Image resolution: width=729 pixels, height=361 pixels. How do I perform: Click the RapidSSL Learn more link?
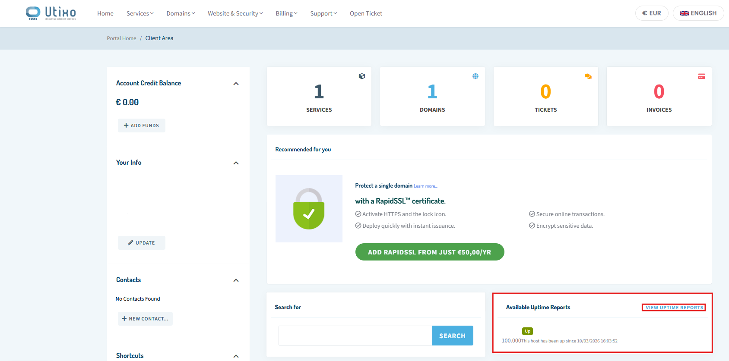pyautogui.click(x=425, y=186)
